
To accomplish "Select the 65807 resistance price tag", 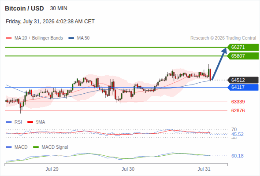I will pos(243,56).
